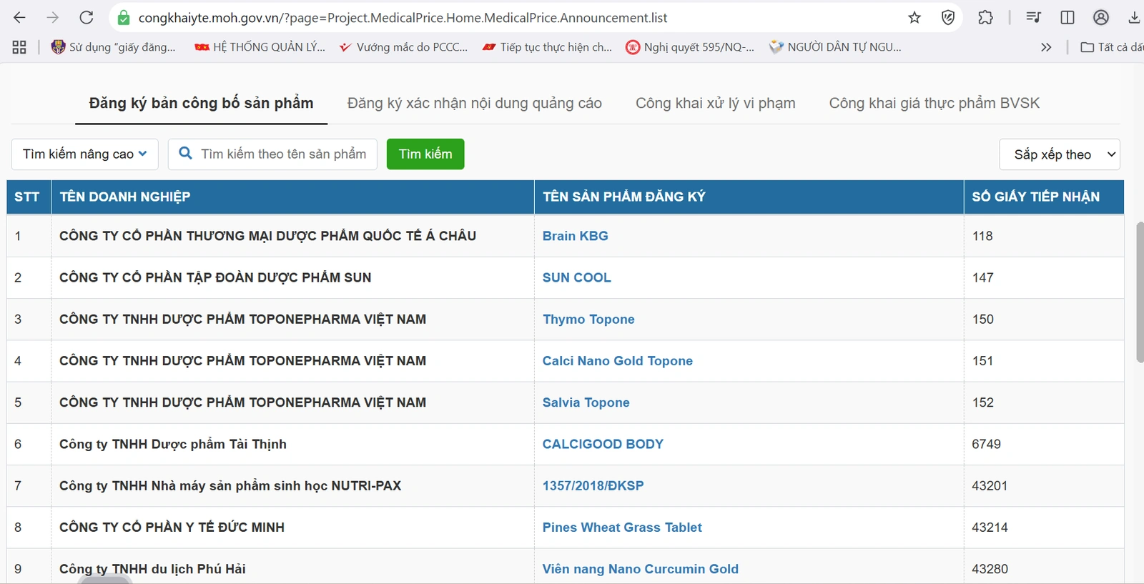Click the product name search field
This screenshot has width=1144, height=584.
283,154
